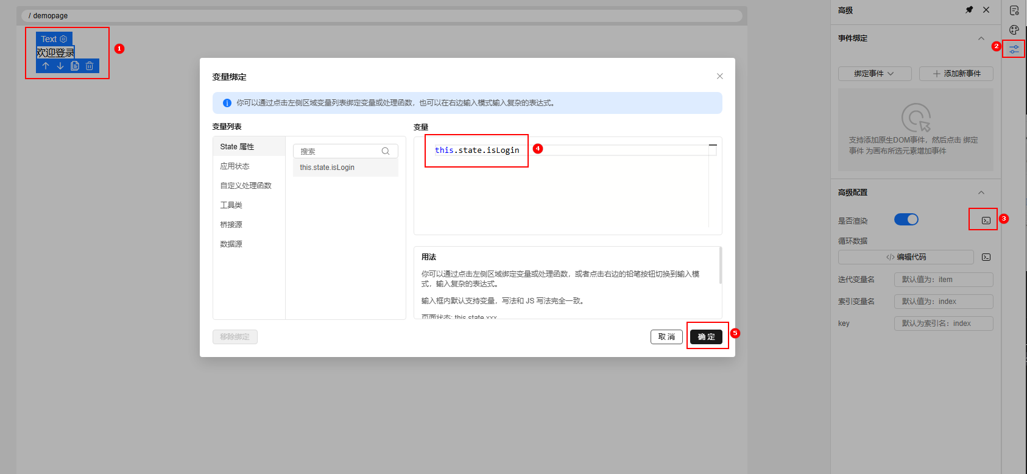Toggle the 是否渲染 switch
Image resolution: width=1027 pixels, height=474 pixels.
pyautogui.click(x=906, y=219)
